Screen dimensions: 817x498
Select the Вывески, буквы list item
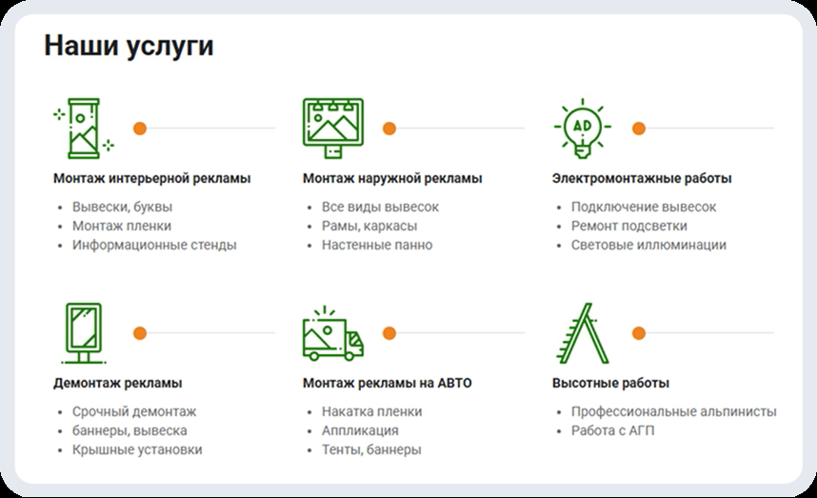122,207
